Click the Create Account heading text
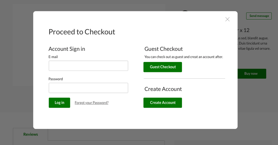278x145 pixels. tap(163, 89)
